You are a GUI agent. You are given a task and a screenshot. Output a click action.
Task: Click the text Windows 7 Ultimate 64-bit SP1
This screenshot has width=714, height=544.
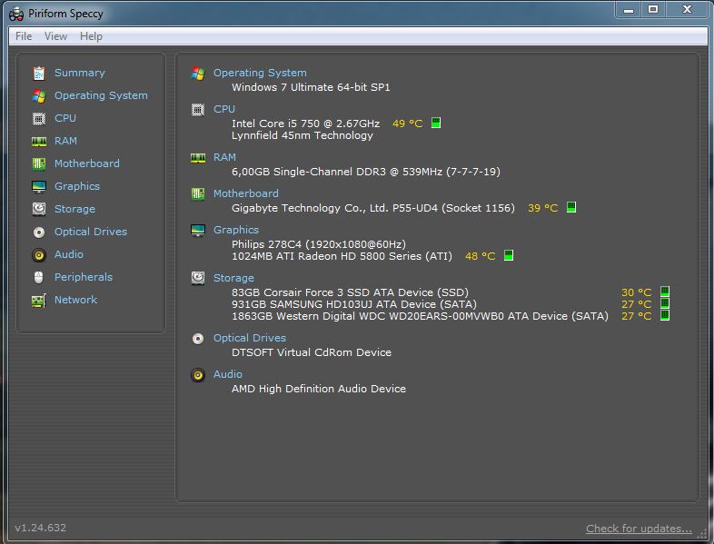point(311,87)
